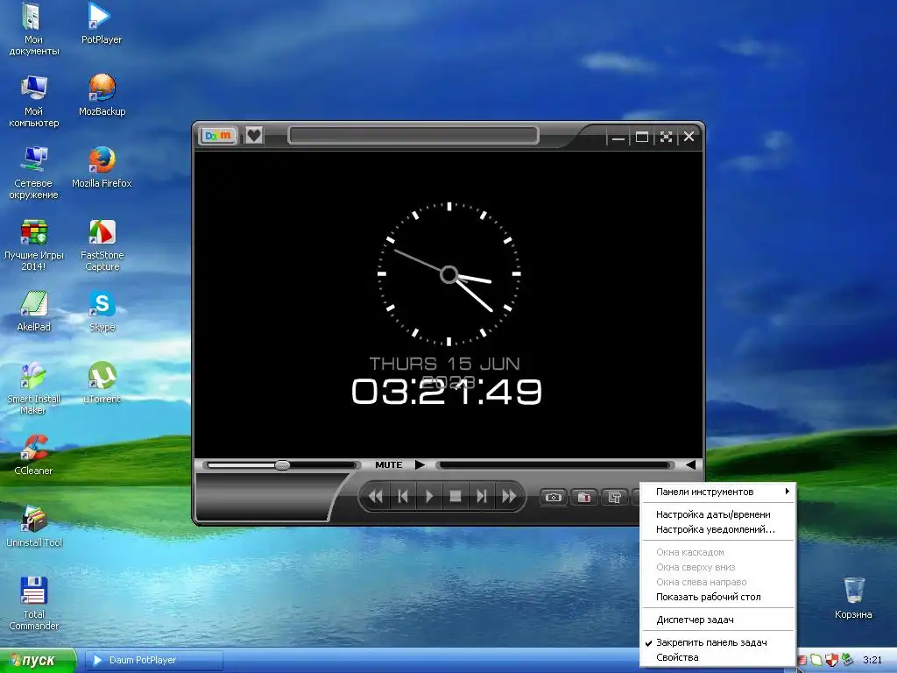Start playback with the Play button
897x673 pixels.
[x=429, y=496]
